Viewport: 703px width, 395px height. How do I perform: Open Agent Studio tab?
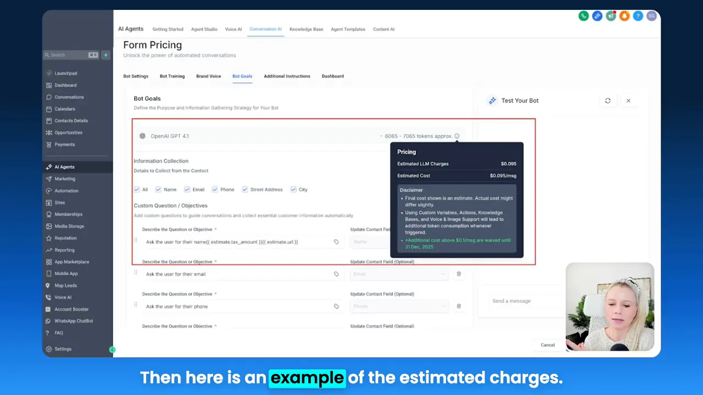pyautogui.click(x=204, y=29)
